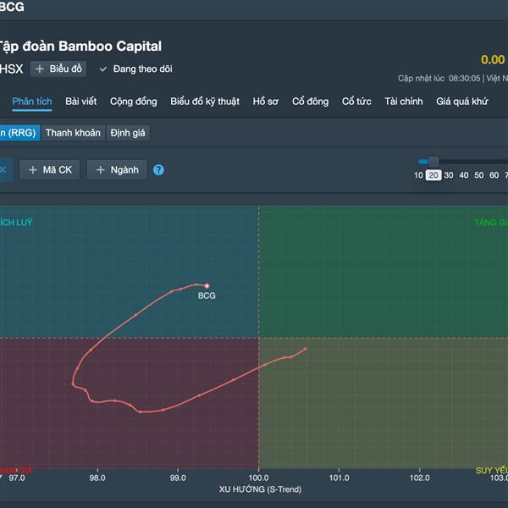This screenshot has height=508, width=508.
Task: Click the 102.0 axis tick label
Action: click(420, 478)
